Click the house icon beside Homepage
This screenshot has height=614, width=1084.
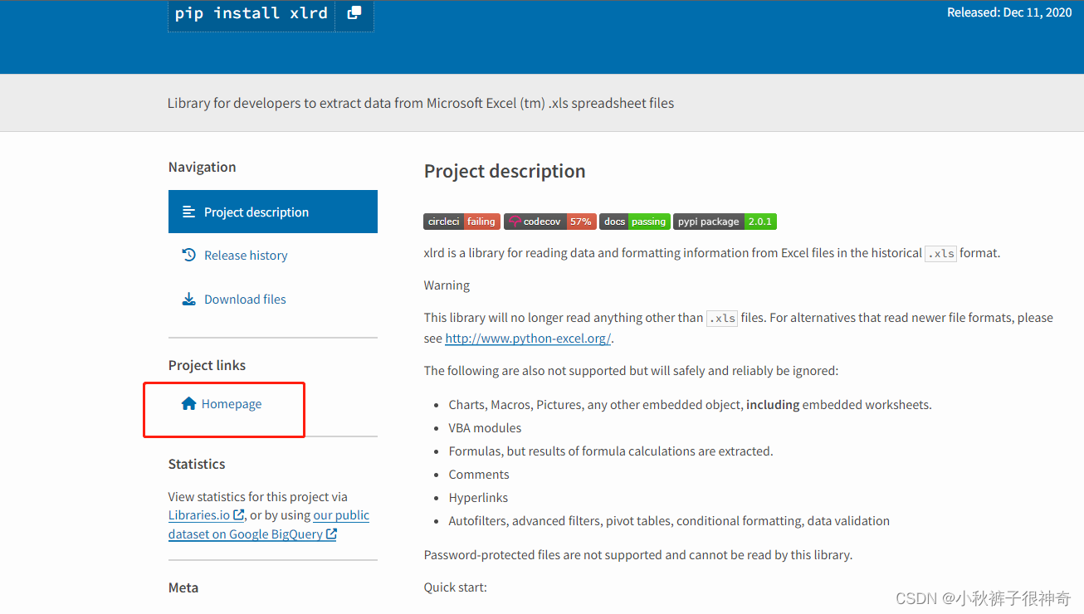click(188, 403)
